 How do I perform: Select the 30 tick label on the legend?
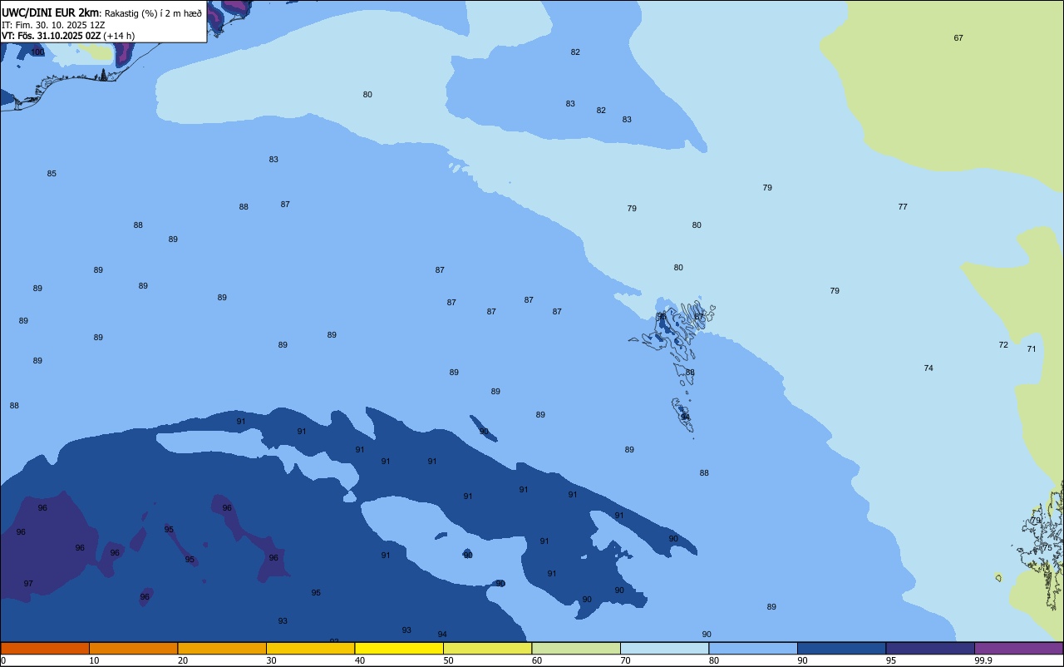271,660
